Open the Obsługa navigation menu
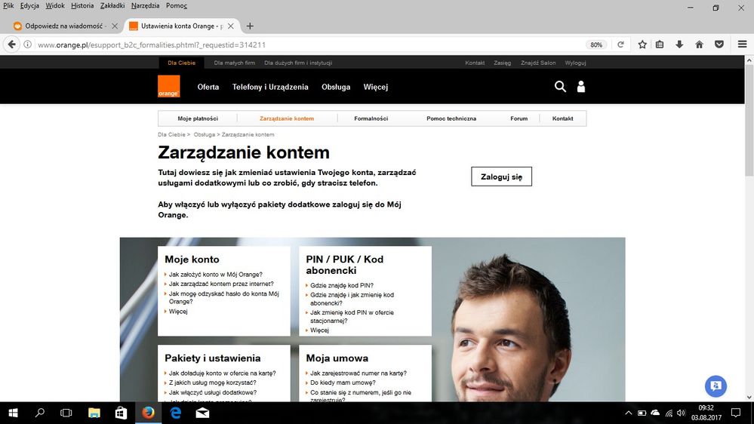Screen dimensions: 754x424 click(x=336, y=87)
